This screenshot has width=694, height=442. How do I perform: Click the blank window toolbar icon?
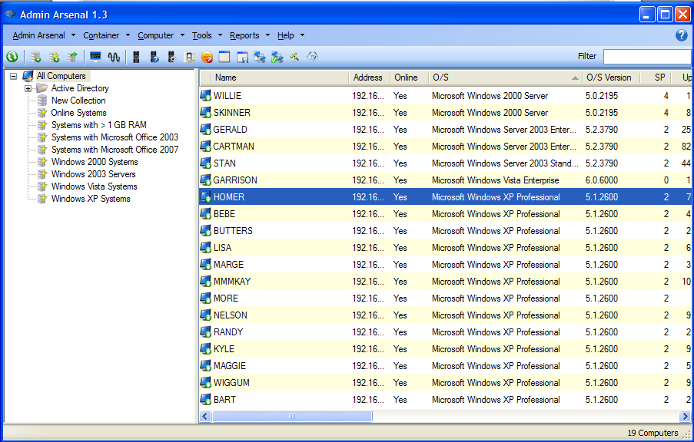point(224,57)
